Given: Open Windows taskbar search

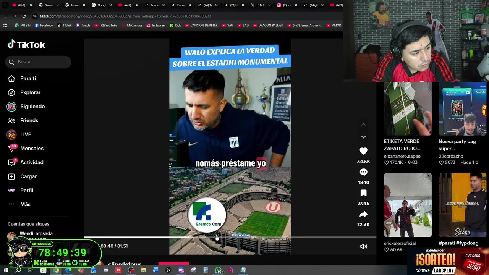Looking at the screenshot, I should [18, 270].
